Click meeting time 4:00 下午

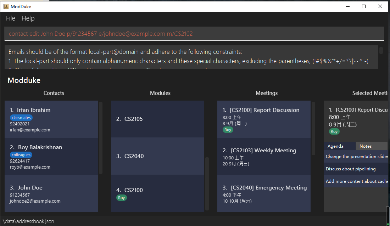(232, 195)
